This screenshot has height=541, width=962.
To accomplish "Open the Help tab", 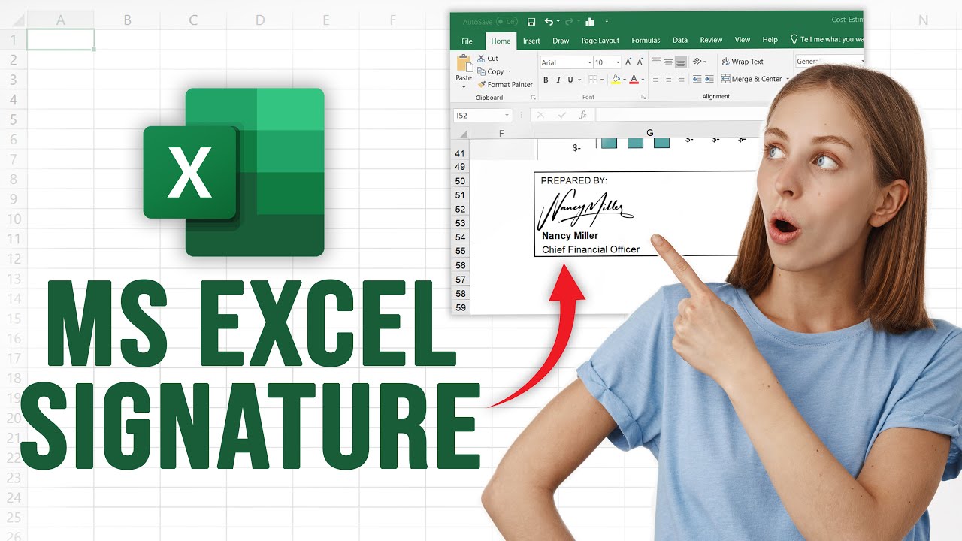I will click(770, 41).
